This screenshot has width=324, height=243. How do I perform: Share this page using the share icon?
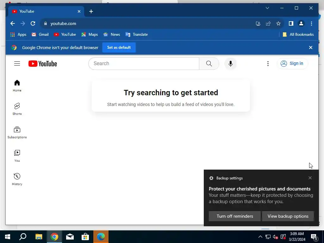tap(268, 23)
